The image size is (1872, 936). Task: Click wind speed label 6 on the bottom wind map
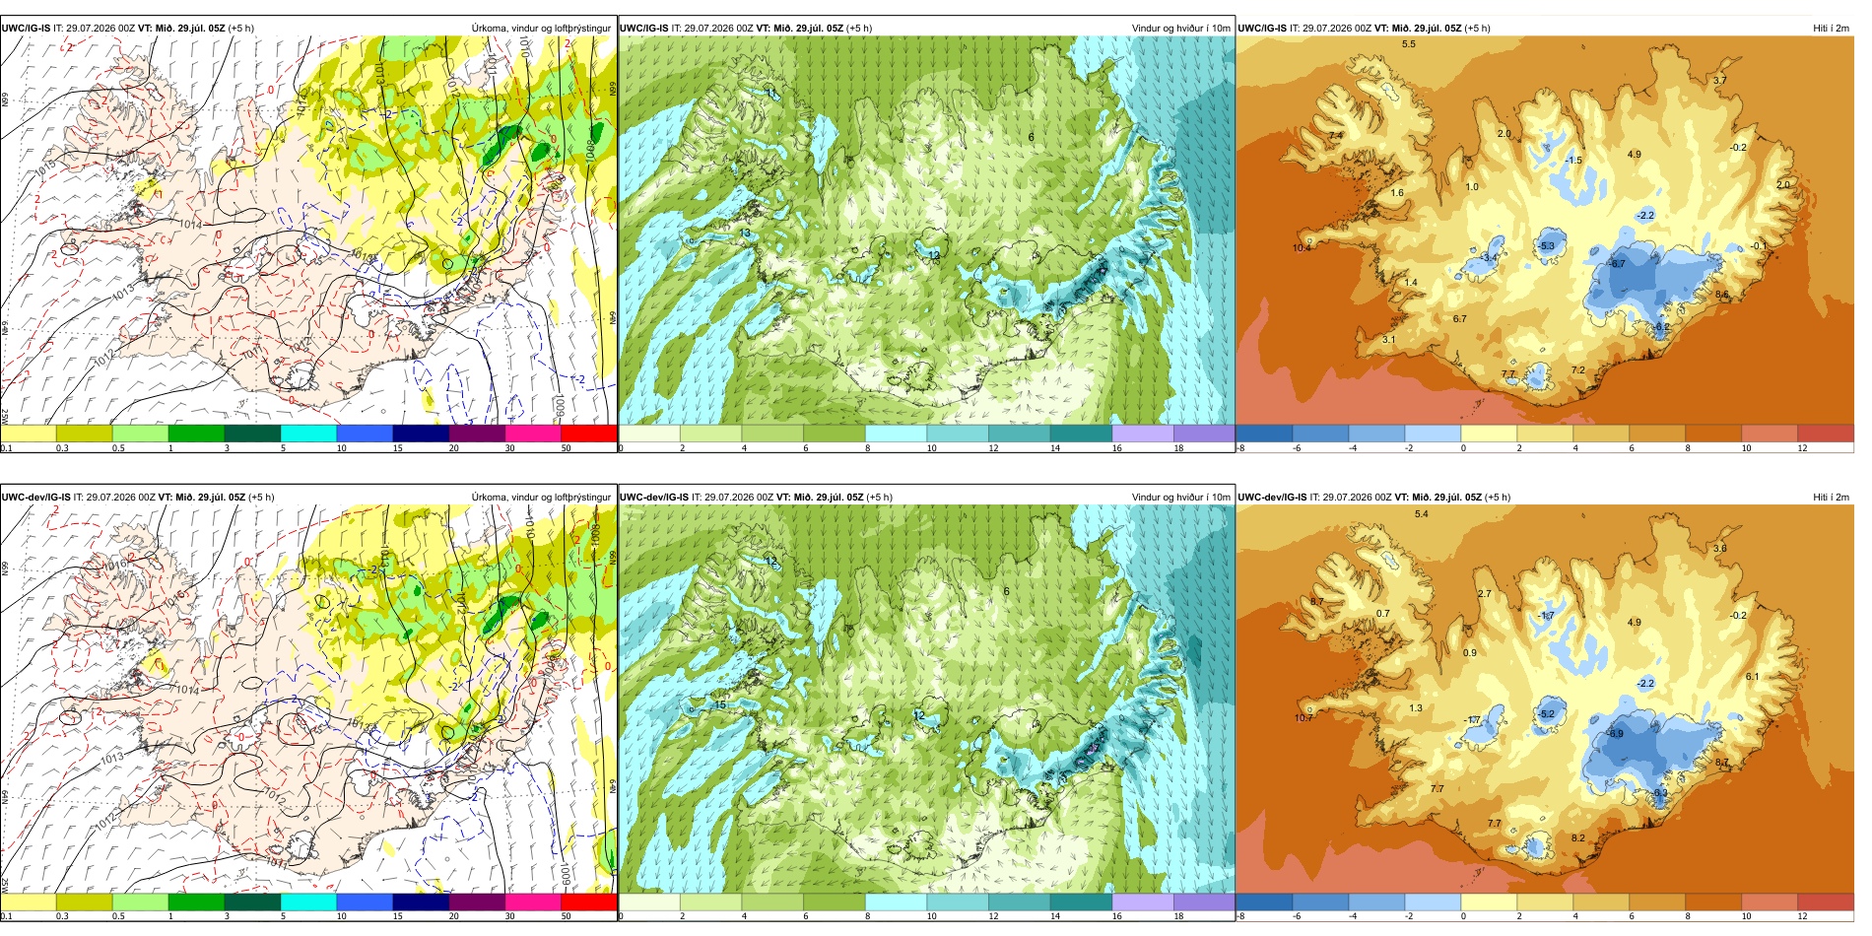pos(1006,592)
